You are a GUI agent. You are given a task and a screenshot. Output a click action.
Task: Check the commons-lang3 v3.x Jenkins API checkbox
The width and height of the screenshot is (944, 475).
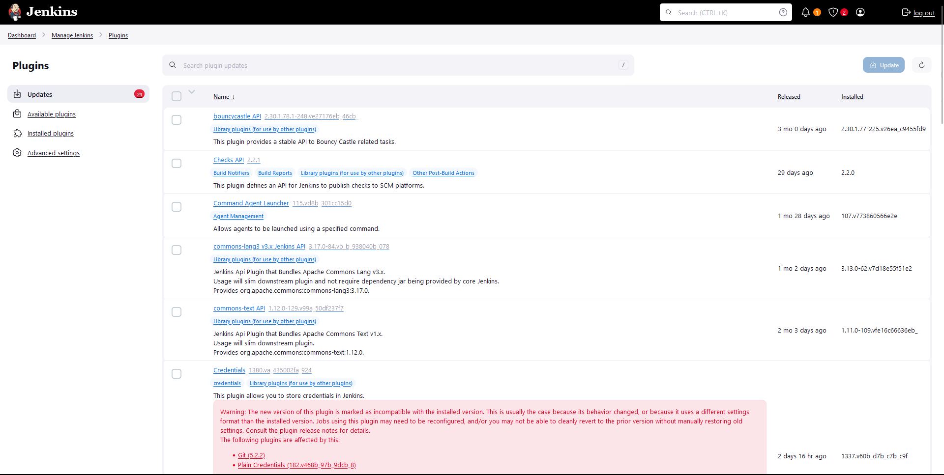tap(177, 250)
